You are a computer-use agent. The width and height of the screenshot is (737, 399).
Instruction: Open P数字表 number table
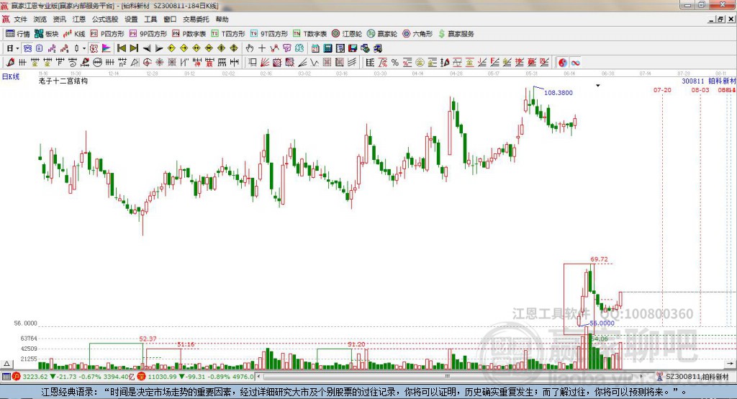[189, 33]
